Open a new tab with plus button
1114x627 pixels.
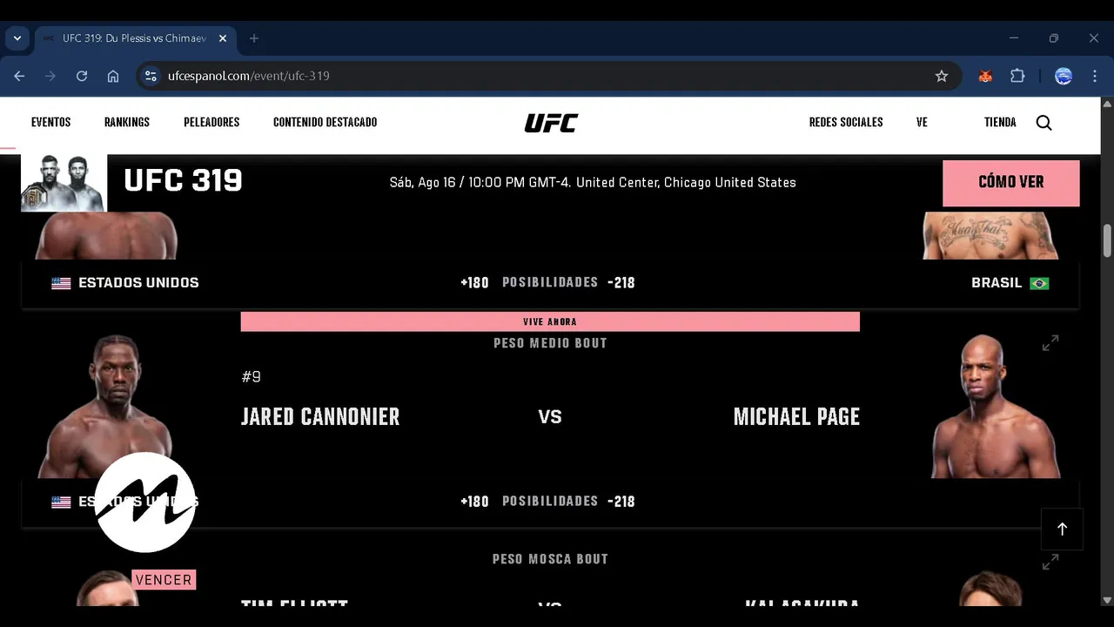point(254,38)
